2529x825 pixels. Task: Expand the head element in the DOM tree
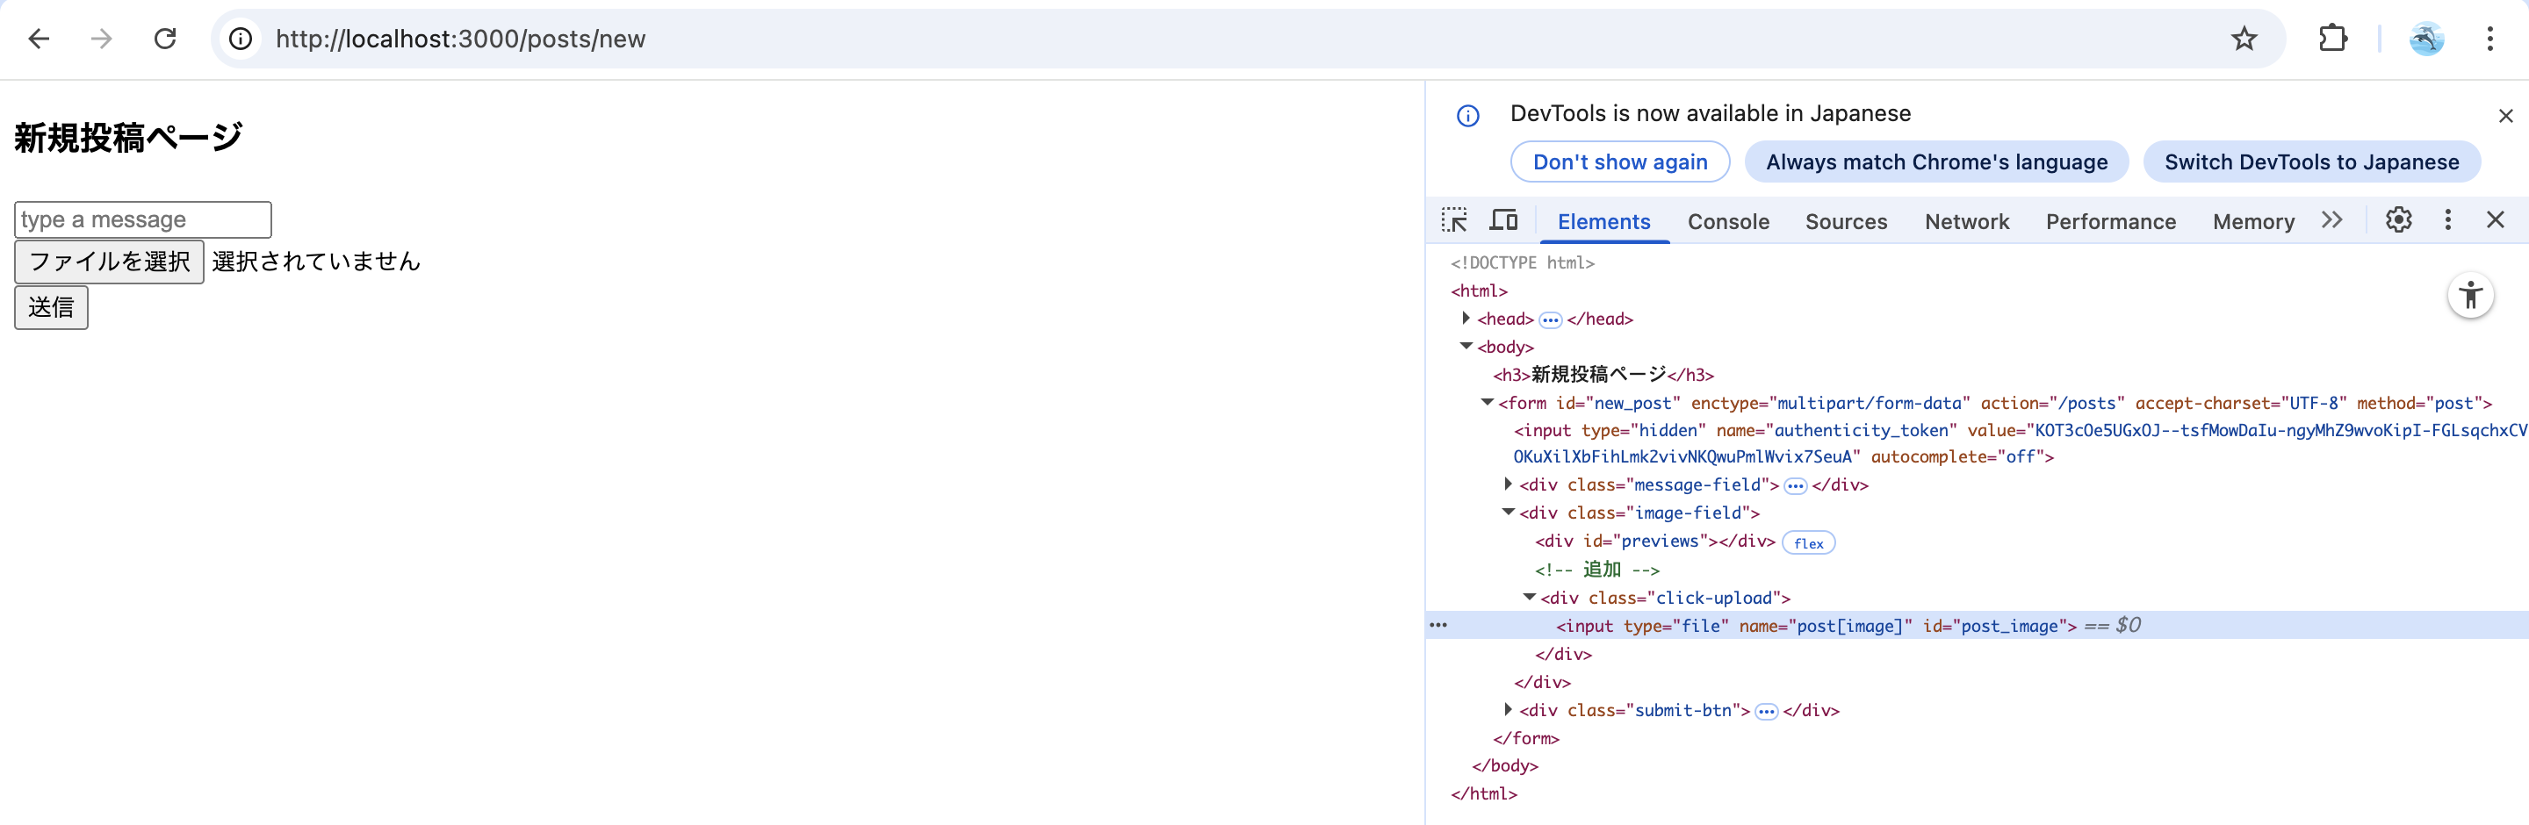click(1466, 318)
